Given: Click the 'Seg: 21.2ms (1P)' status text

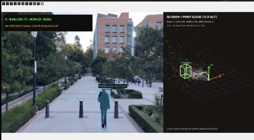Looking at the screenshot, I should pos(51,26).
